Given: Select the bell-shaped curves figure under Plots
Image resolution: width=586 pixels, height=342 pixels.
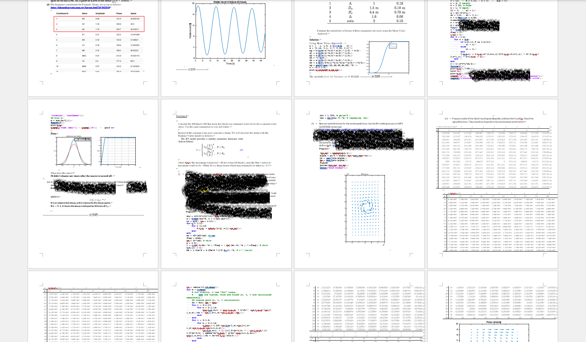Looking at the screenshot, I should (x=73, y=151).
